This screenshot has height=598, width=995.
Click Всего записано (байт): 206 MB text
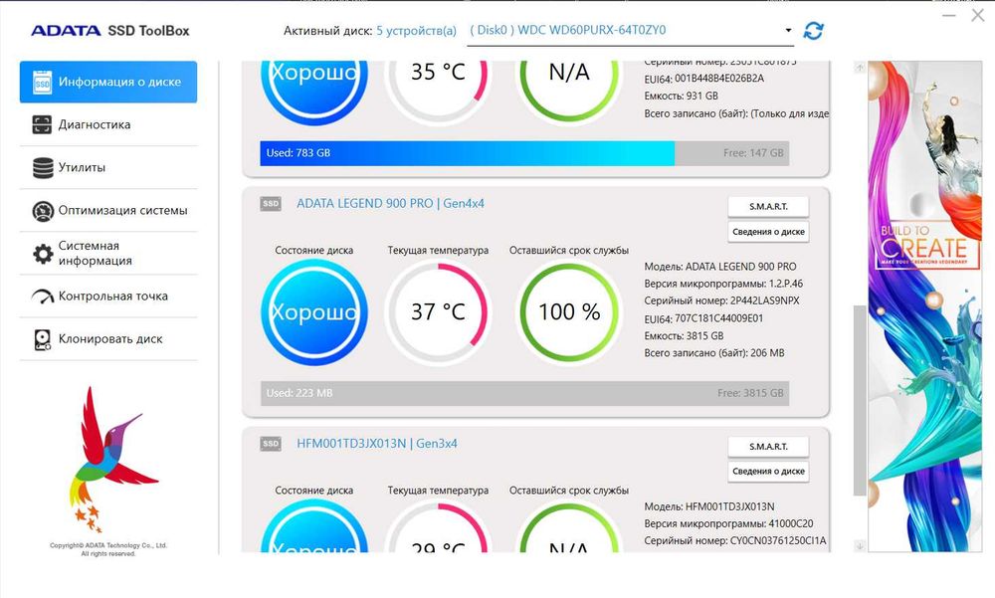(713, 353)
